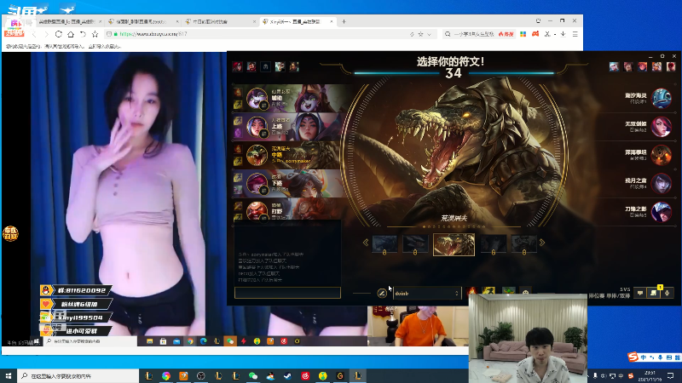This screenshot has height=383, width=682.
Task: Open the notification center in system tray
Action: [671, 376]
